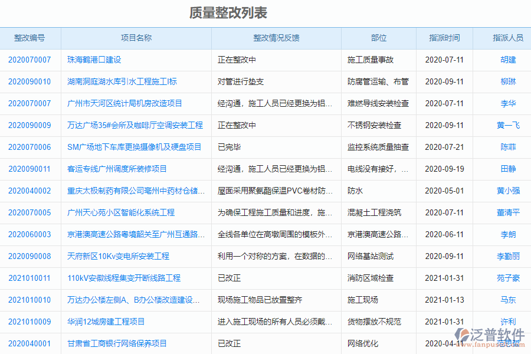
Task: Open assignee 黄一飞 details
Action: [508, 125]
